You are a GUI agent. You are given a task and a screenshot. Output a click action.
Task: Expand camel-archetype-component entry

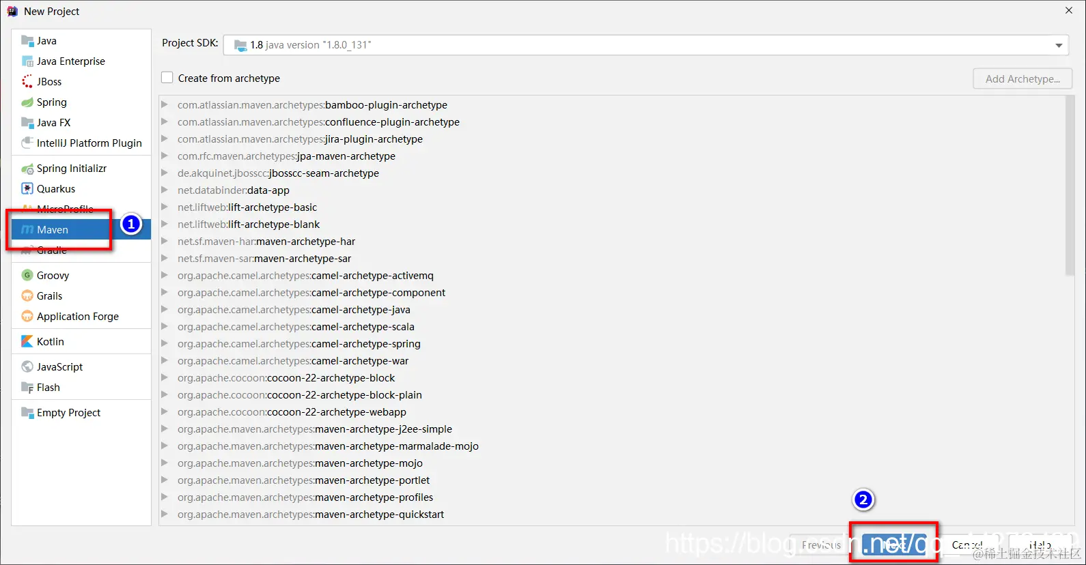(164, 293)
